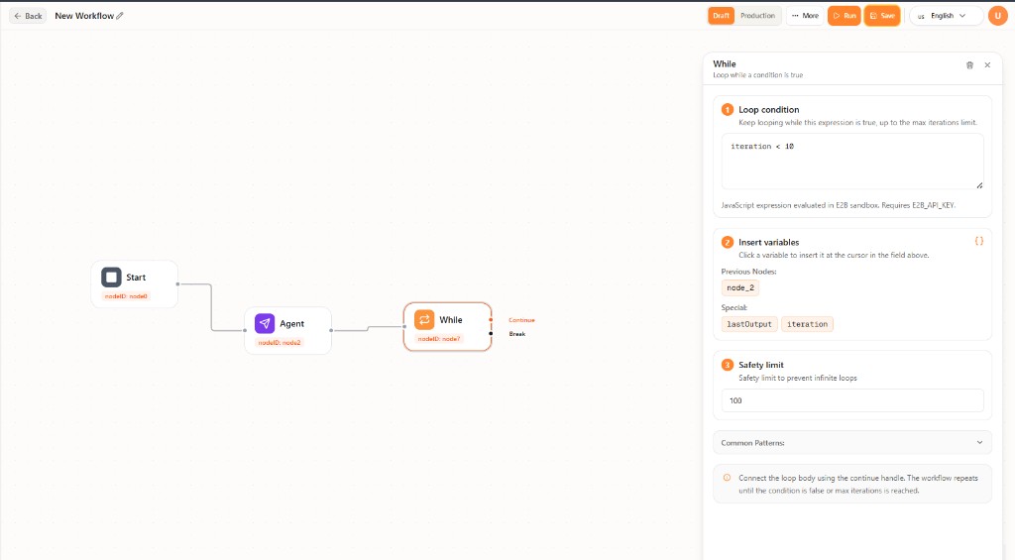Click the Agent node input handle

click(245, 330)
